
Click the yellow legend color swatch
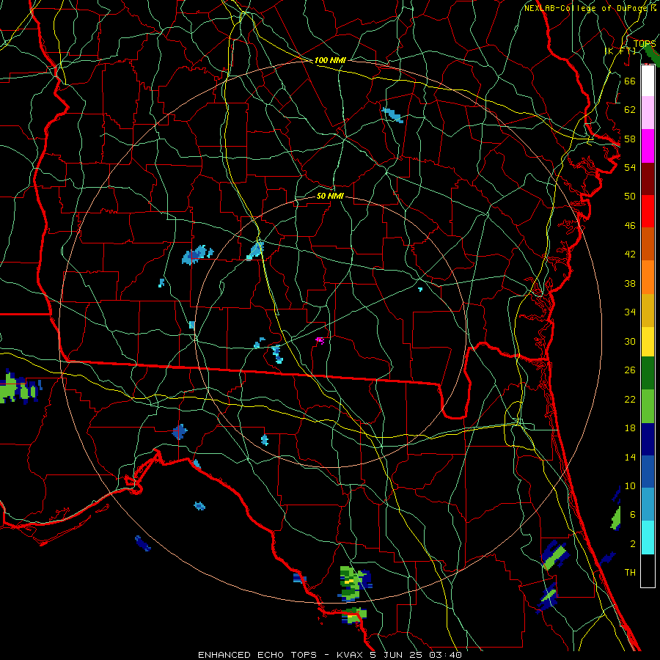click(x=648, y=341)
